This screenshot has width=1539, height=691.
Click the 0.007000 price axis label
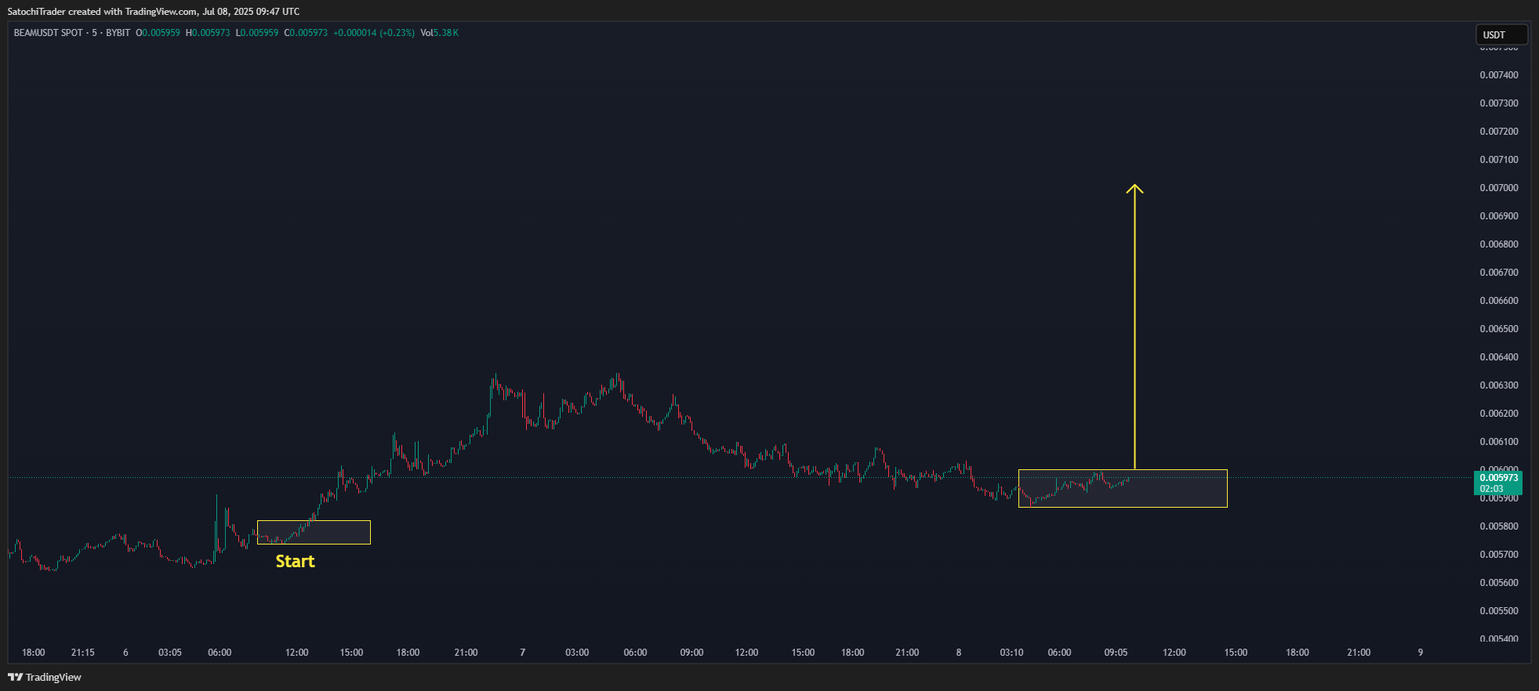(1499, 188)
